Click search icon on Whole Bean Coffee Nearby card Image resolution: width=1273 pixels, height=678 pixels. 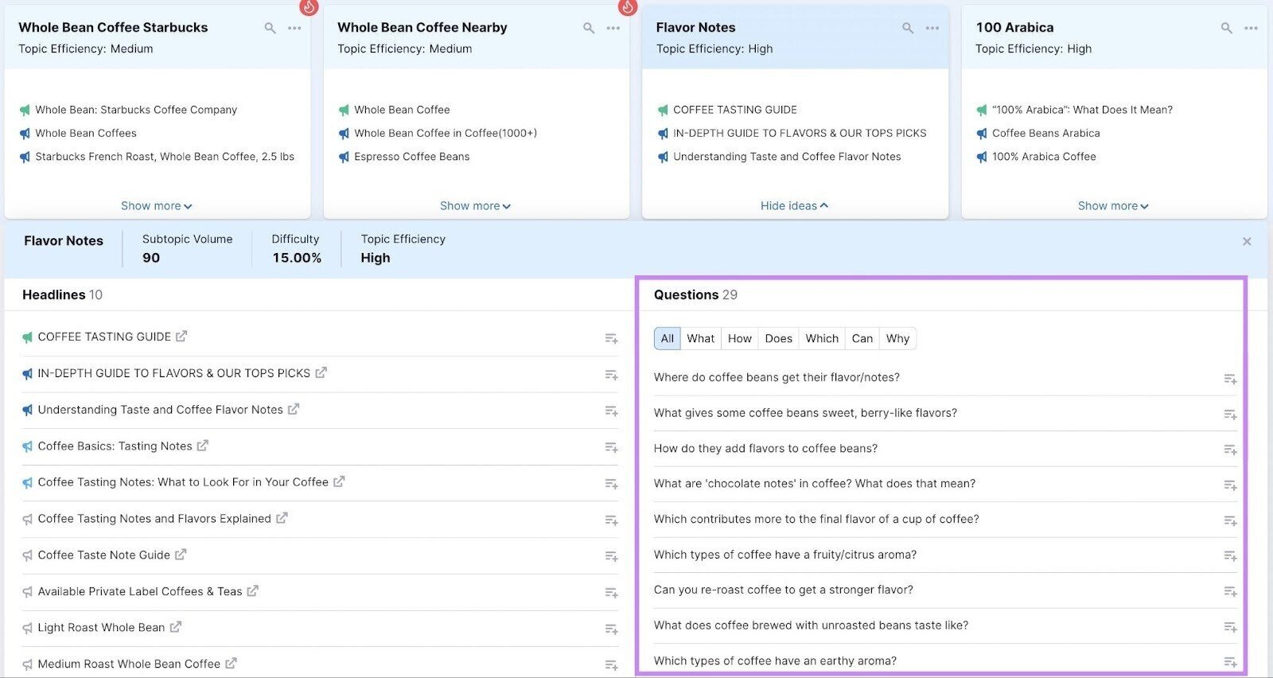[589, 28]
